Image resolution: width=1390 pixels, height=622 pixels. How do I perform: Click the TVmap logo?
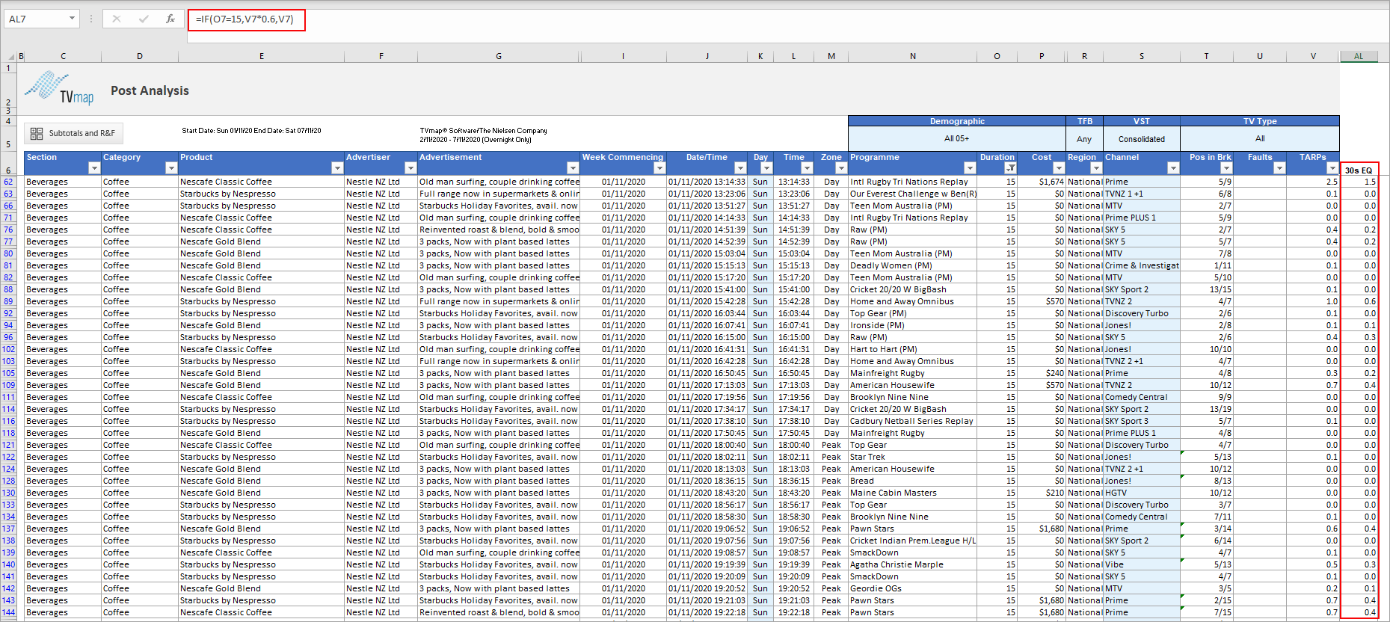point(59,88)
